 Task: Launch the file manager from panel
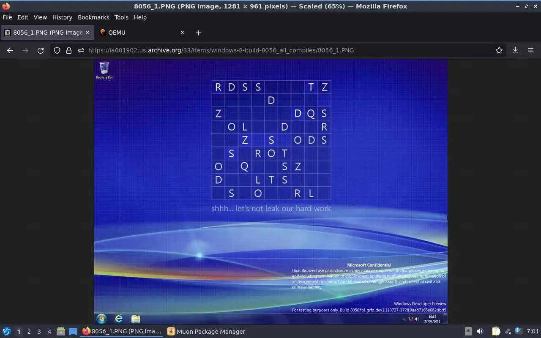tap(61, 332)
